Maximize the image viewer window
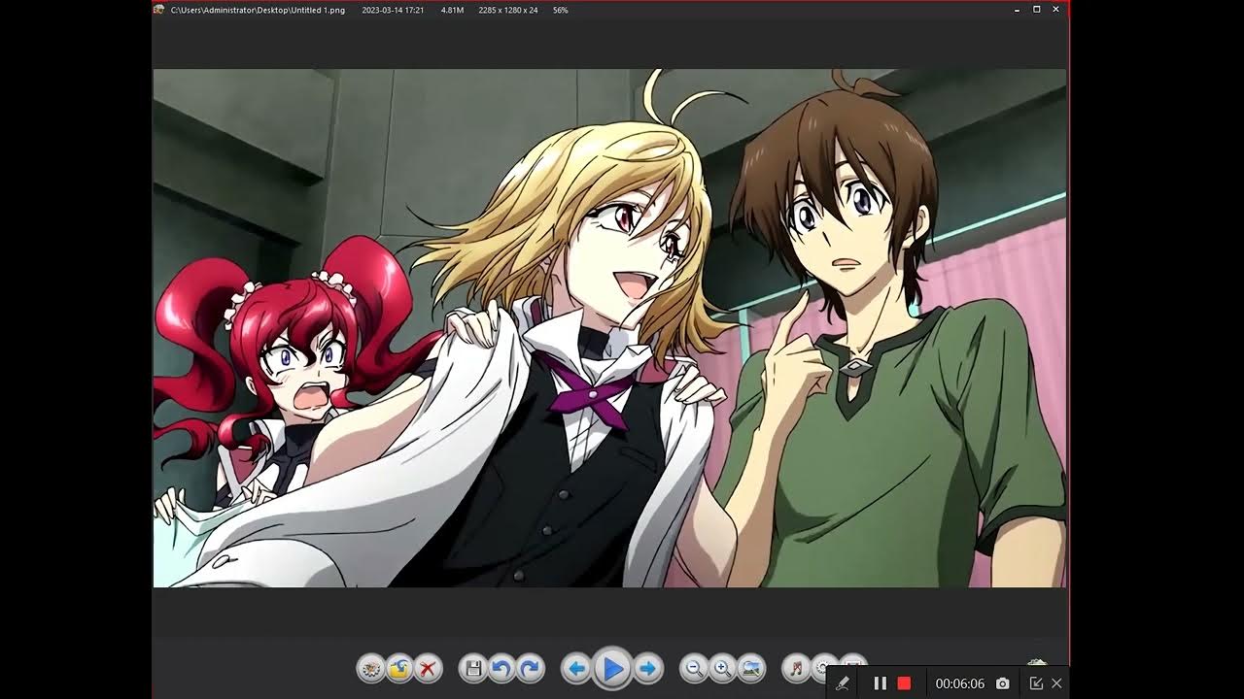Image resolution: width=1244 pixels, height=699 pixels. click(x=1036, y=10)
